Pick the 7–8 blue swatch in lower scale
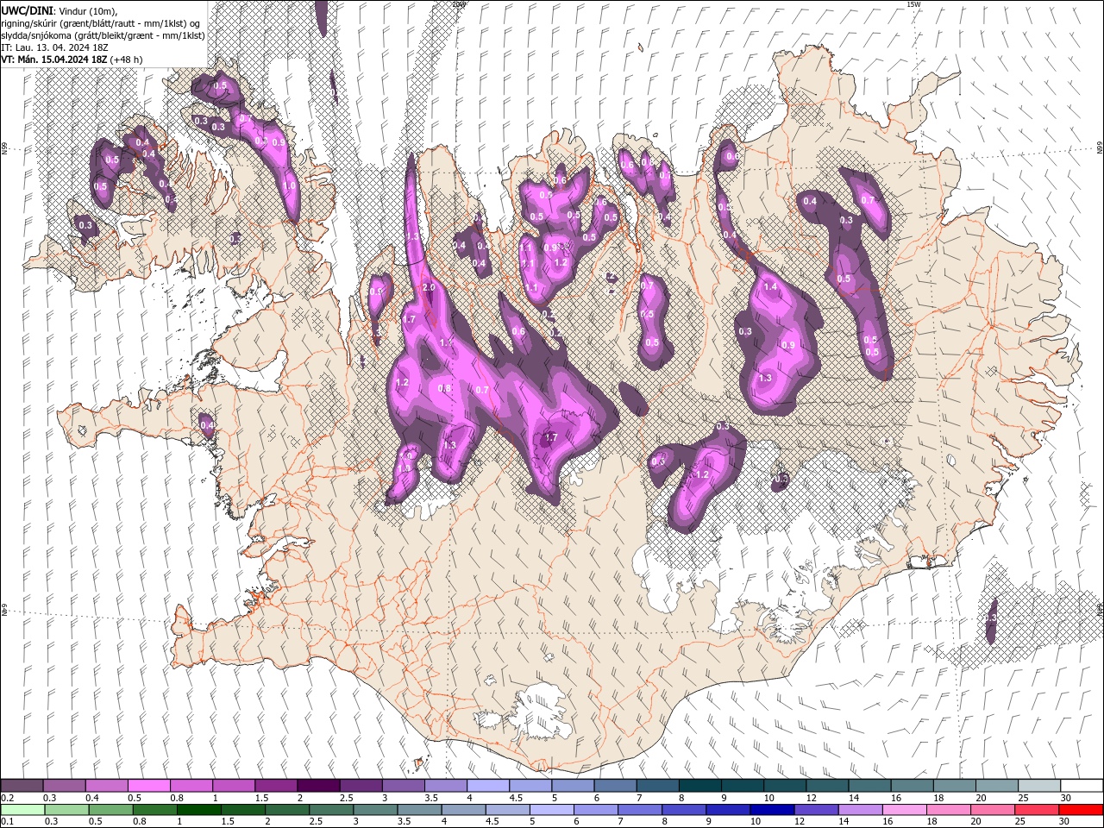Image resolution: width=1104 pixels, height=828 pixels. (x=639, y=809)
